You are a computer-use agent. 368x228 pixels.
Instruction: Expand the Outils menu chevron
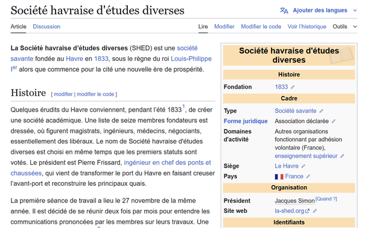[355, 27]
